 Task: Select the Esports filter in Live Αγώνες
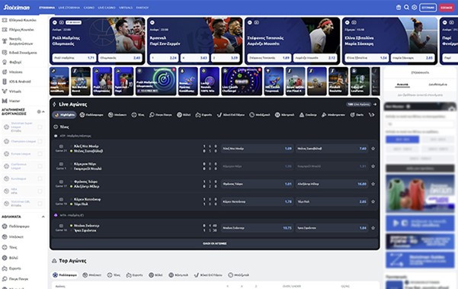coord(203,115)
